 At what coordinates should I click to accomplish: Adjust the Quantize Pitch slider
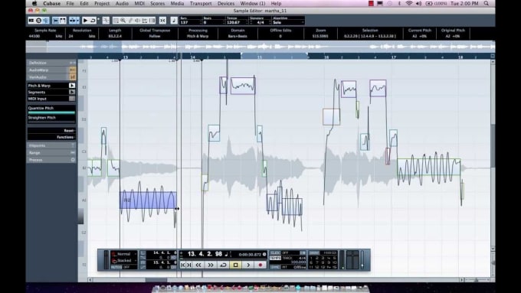tap(51, 112)
